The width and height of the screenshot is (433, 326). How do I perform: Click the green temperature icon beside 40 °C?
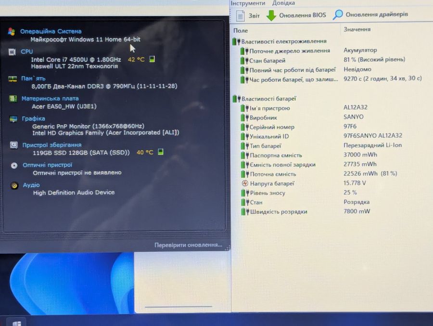click(x=160, y=152)
